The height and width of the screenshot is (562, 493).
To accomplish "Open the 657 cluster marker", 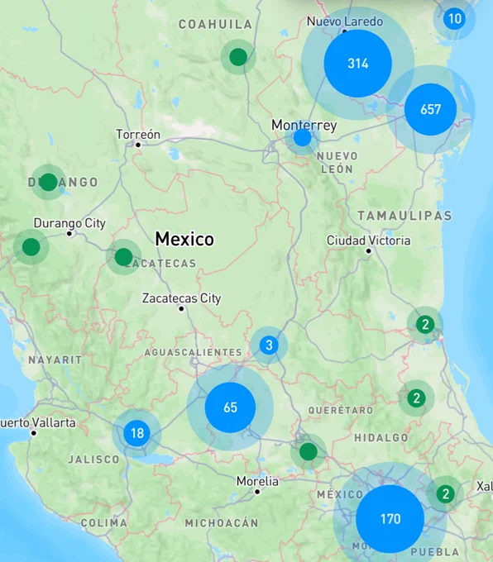I will click(x=430, y=109).
